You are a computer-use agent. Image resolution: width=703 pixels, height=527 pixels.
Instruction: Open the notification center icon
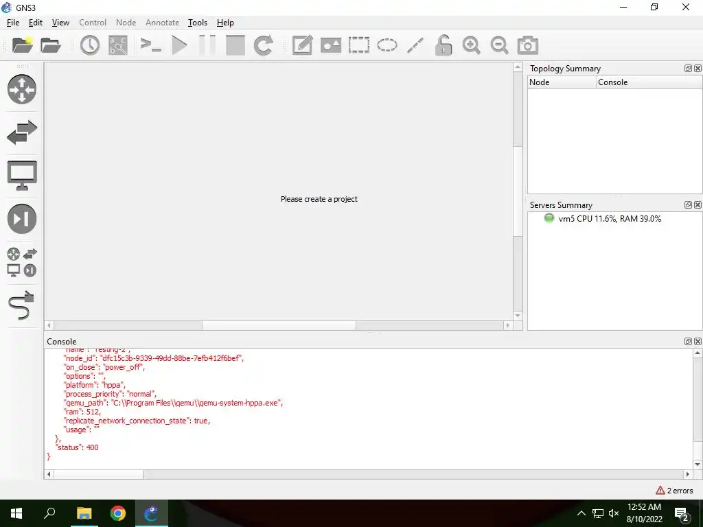682,513
